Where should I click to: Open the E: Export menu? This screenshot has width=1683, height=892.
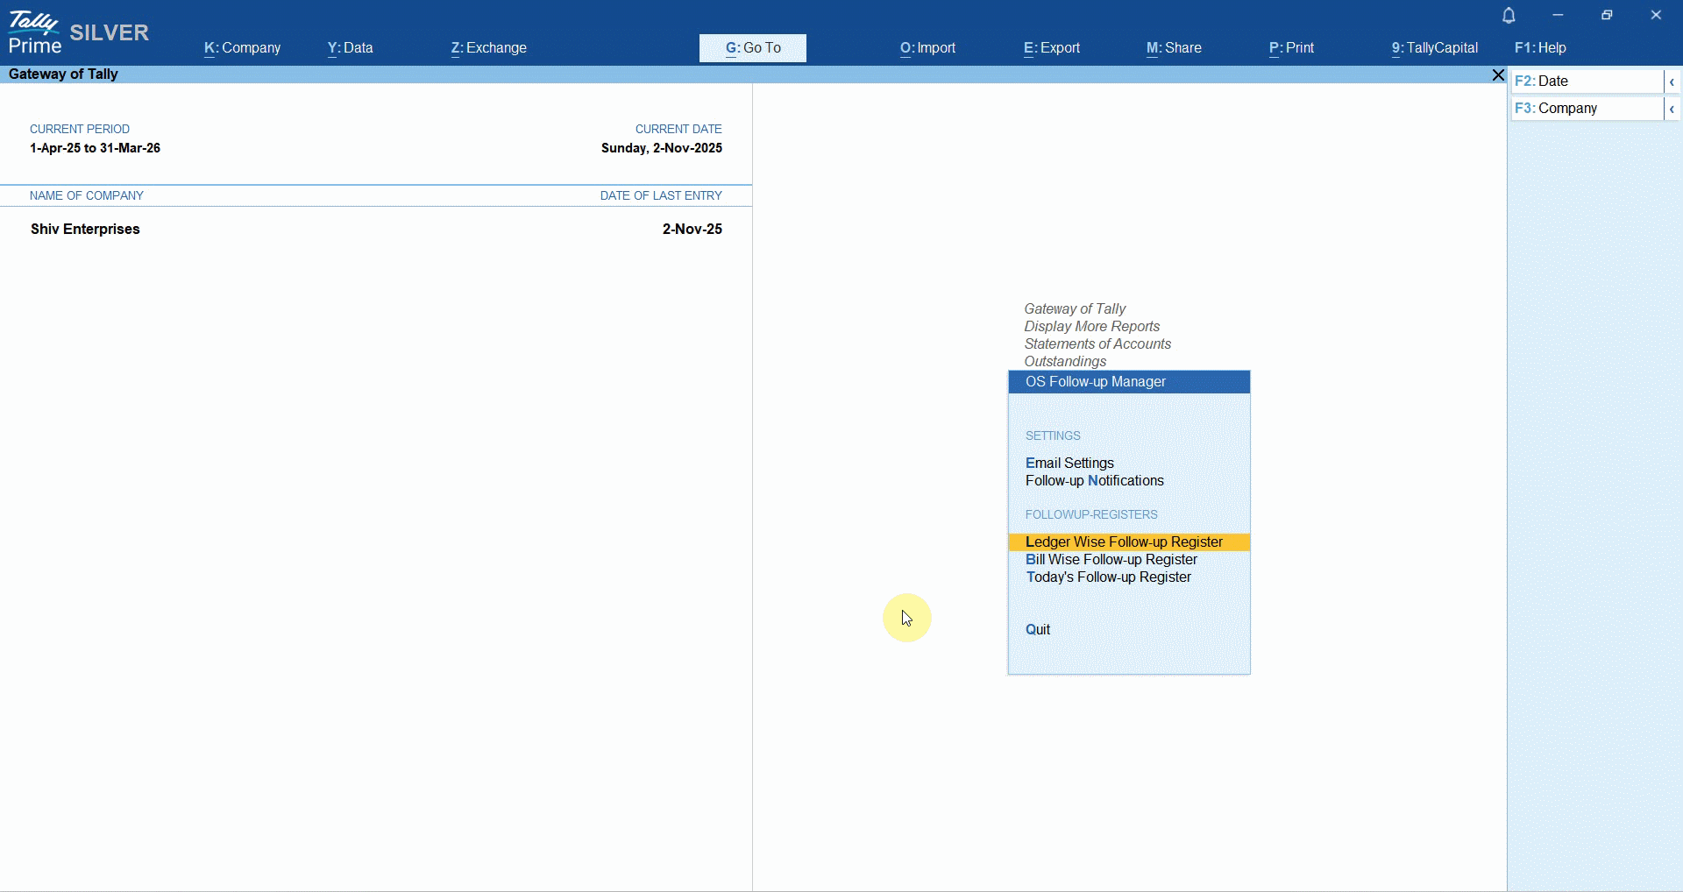(1051, 48)
